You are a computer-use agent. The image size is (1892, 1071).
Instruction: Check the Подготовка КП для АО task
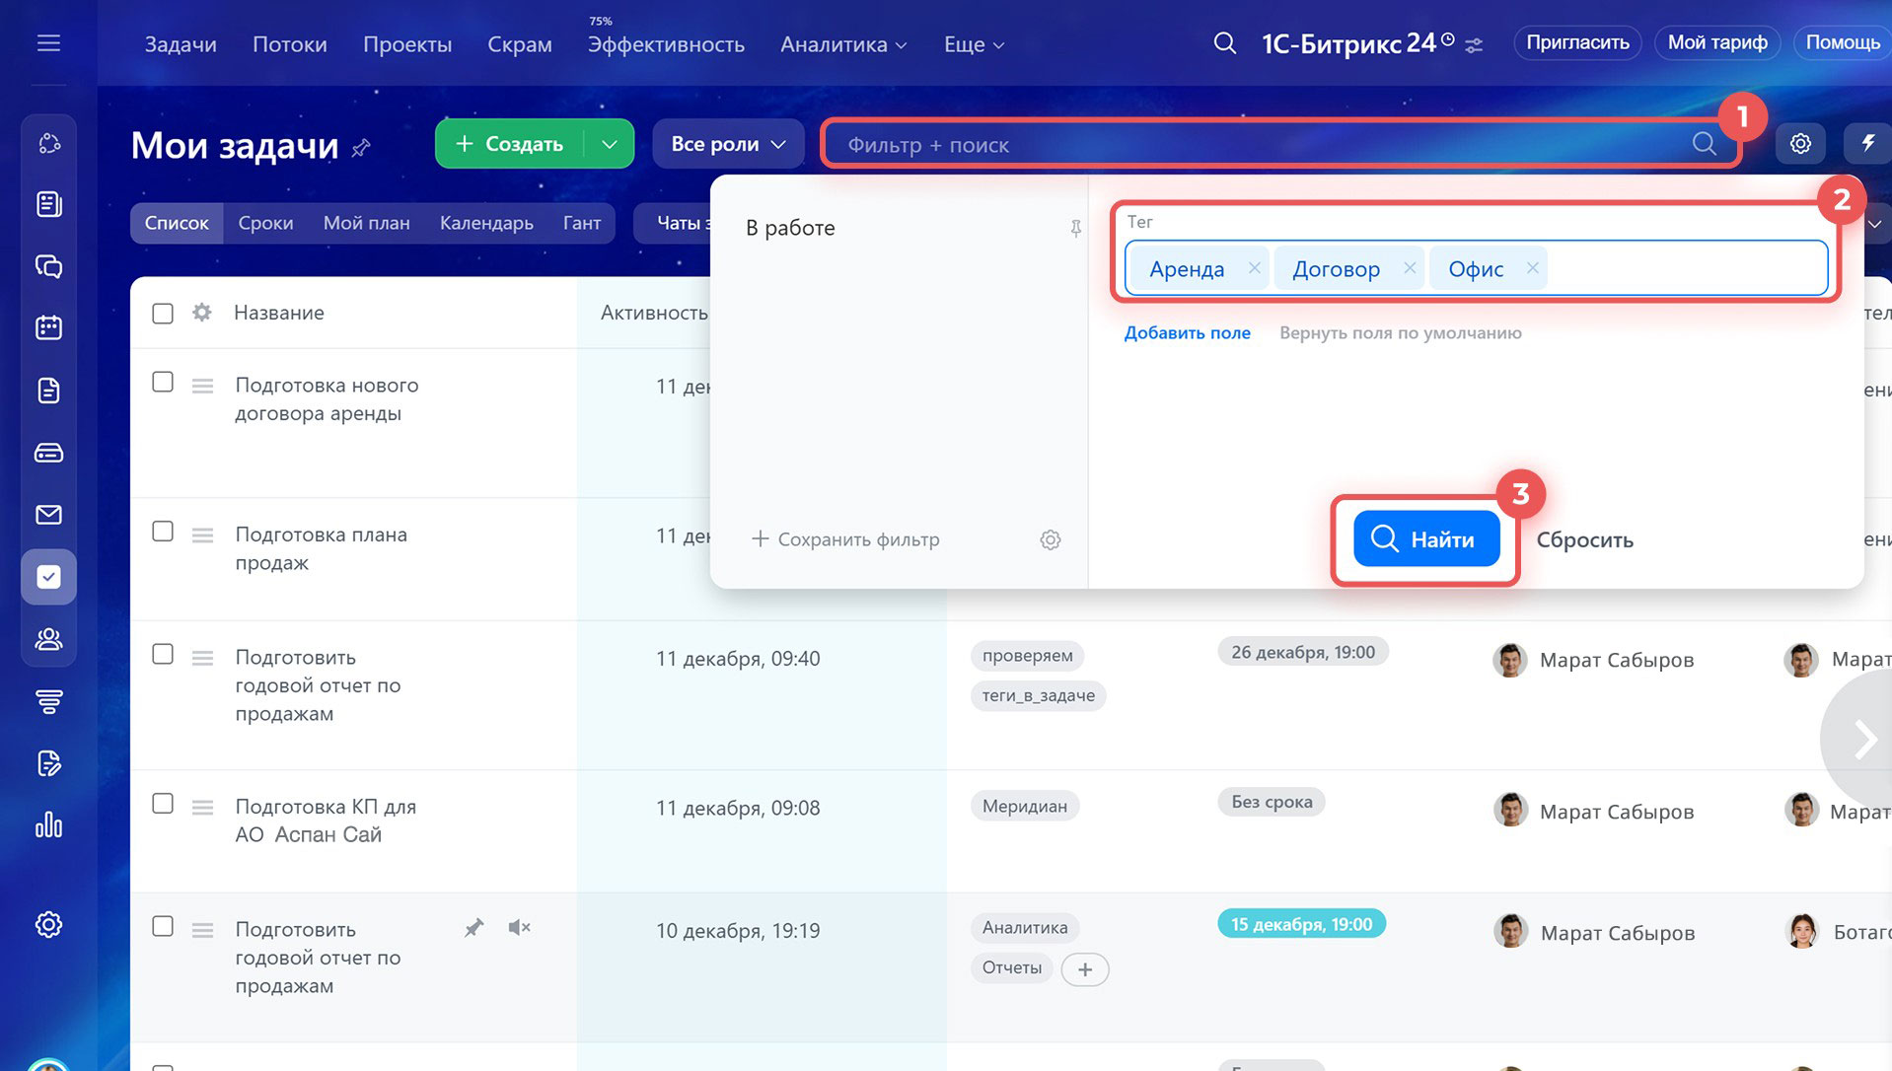tap(163, 805)
